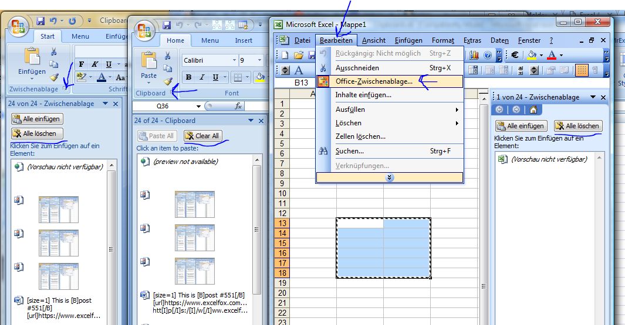Open the chart wizard in the Excel toolbar
The image size is (625, 325).
(474, 55)
